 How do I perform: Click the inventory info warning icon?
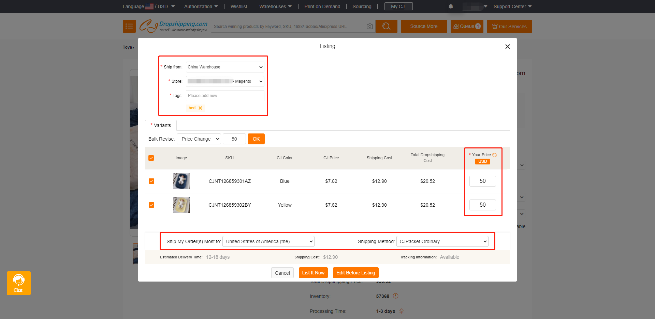click(396, 296)
